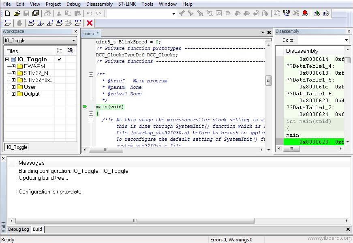Switch to the Build messages tab
The height and width of the screenshot is (243, 353).
tap(37, 229)
